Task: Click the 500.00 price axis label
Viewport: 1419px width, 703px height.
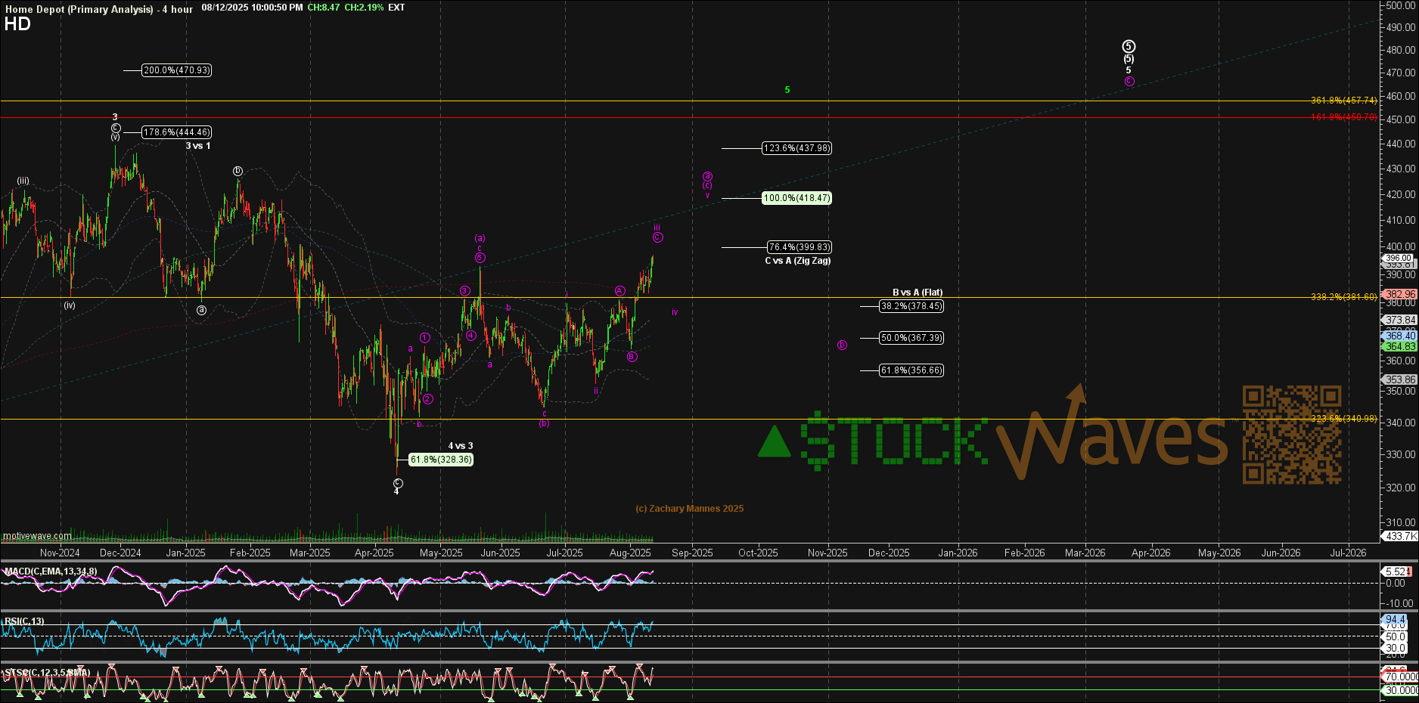Action: (x=1401, y=5)
